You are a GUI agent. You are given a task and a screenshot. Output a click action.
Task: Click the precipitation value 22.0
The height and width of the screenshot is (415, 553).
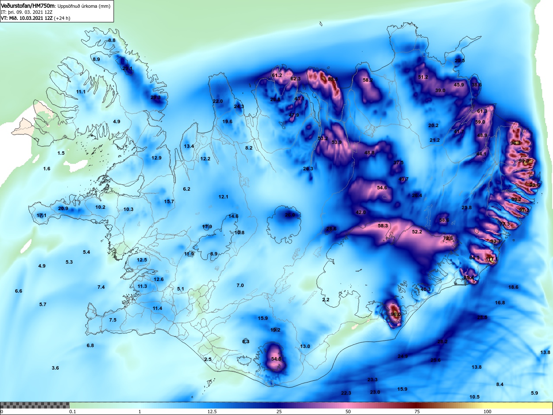[218, 101]
